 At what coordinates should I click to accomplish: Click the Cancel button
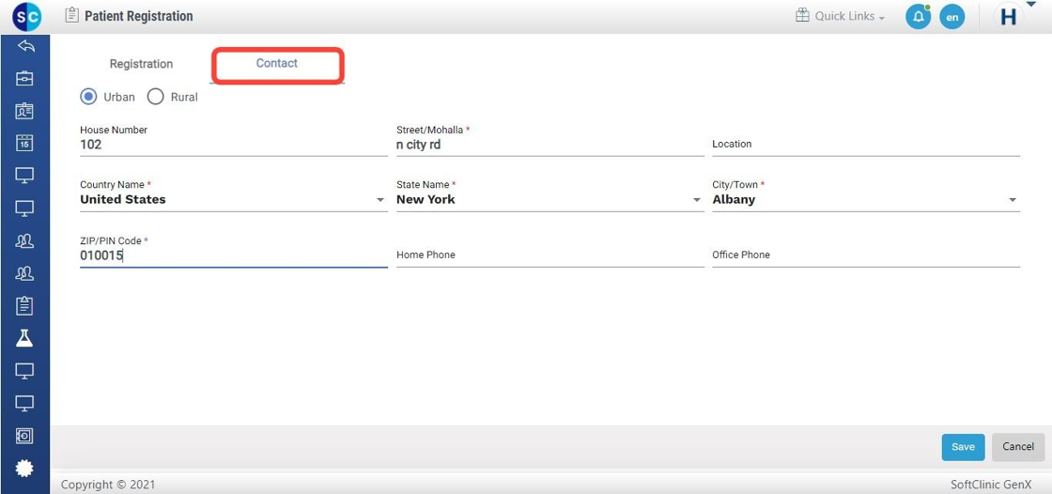1018,447
